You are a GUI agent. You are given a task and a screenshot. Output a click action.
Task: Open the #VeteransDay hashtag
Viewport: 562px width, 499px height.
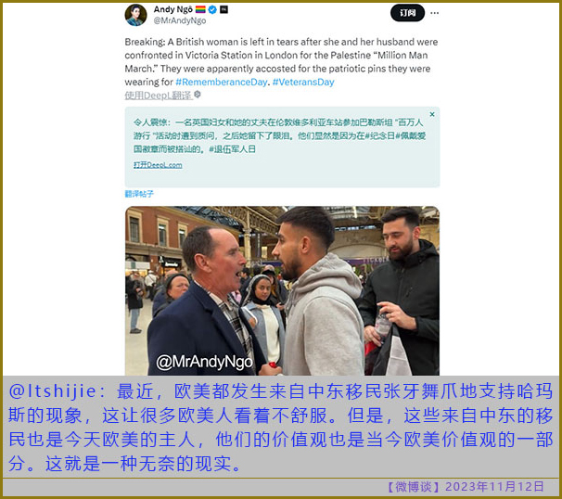[x=303, y=83]
